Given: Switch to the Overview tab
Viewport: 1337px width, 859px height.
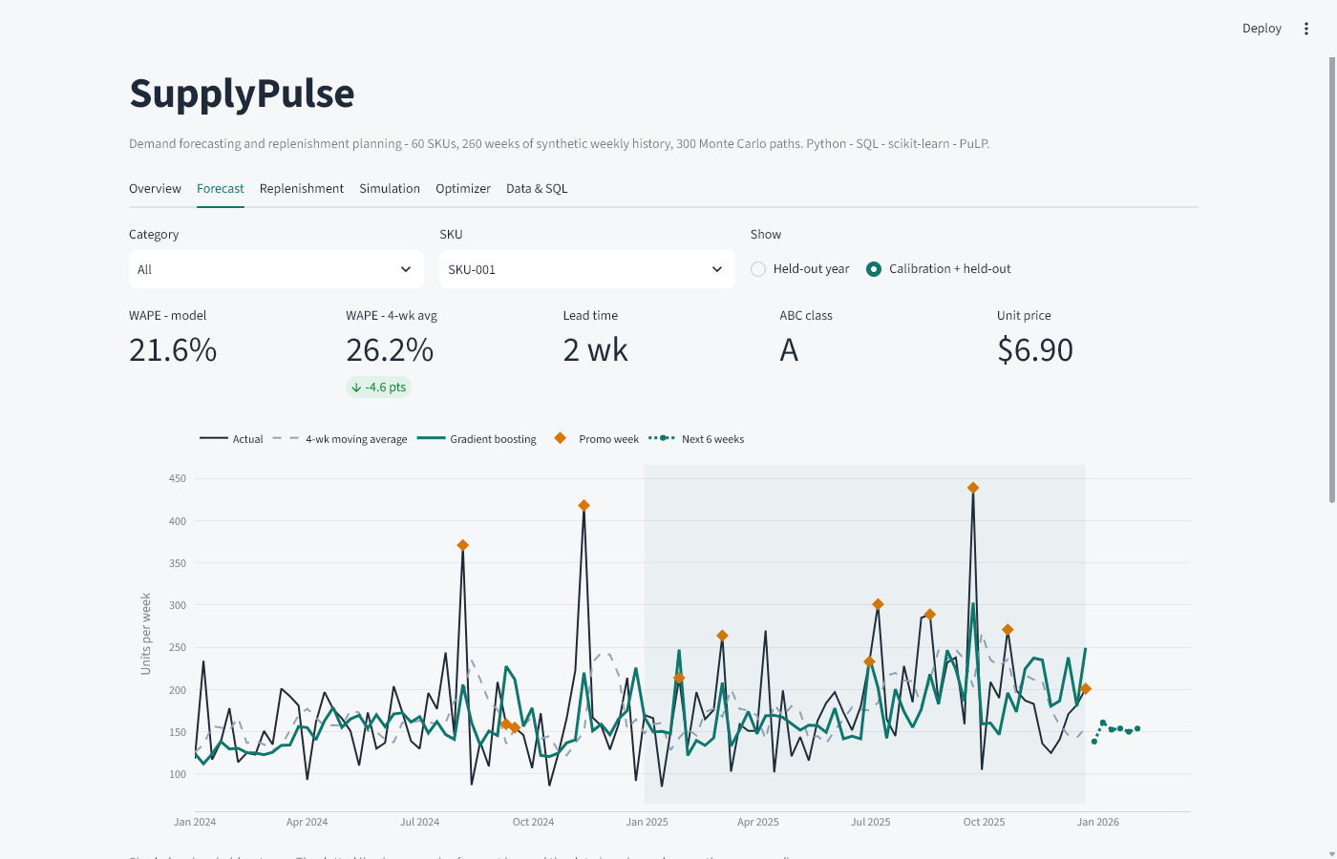Looking at the screenshot, I should (x=155, y=189).
